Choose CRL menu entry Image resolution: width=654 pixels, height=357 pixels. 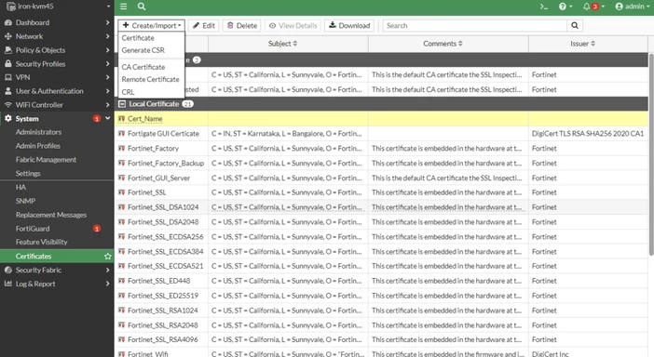coord(128,92)
